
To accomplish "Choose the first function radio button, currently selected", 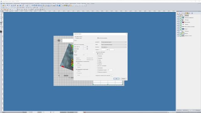I will pyautogui.click(x=97, y=54).
